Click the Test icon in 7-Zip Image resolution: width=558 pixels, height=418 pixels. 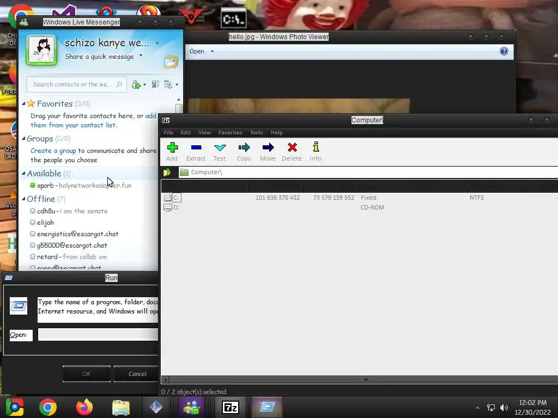[220, 151]
